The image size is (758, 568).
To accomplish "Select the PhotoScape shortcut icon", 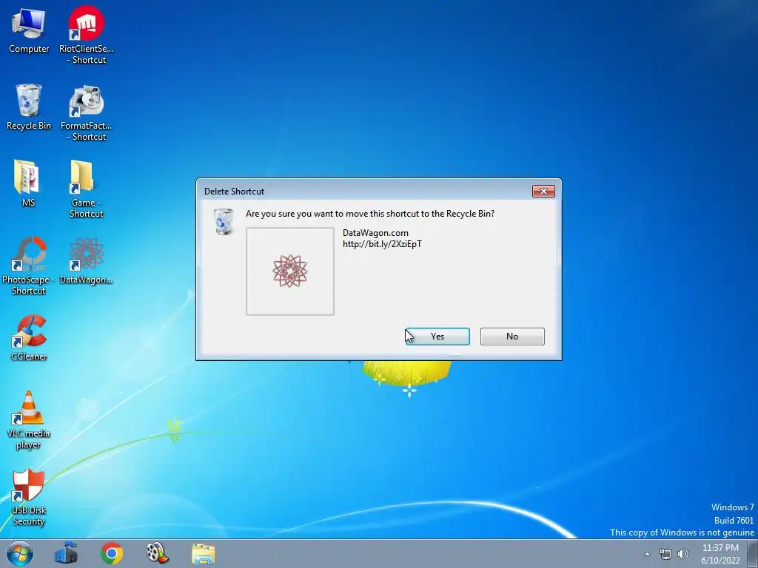I will pyautogui.click(x=29, y=266).
